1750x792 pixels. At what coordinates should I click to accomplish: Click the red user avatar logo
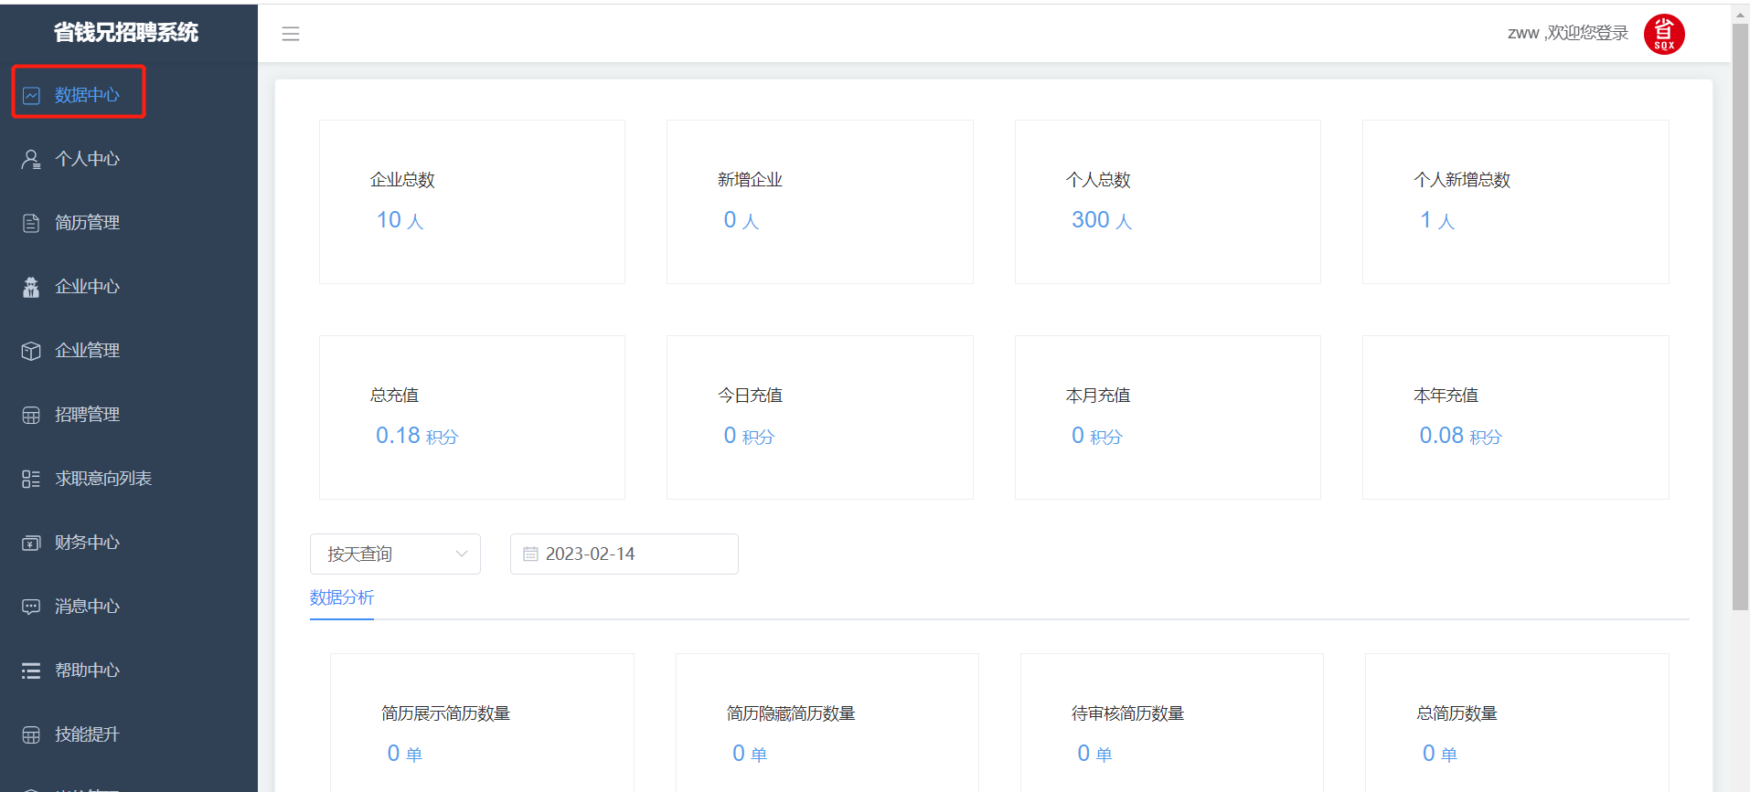[x=1663, y=34]
